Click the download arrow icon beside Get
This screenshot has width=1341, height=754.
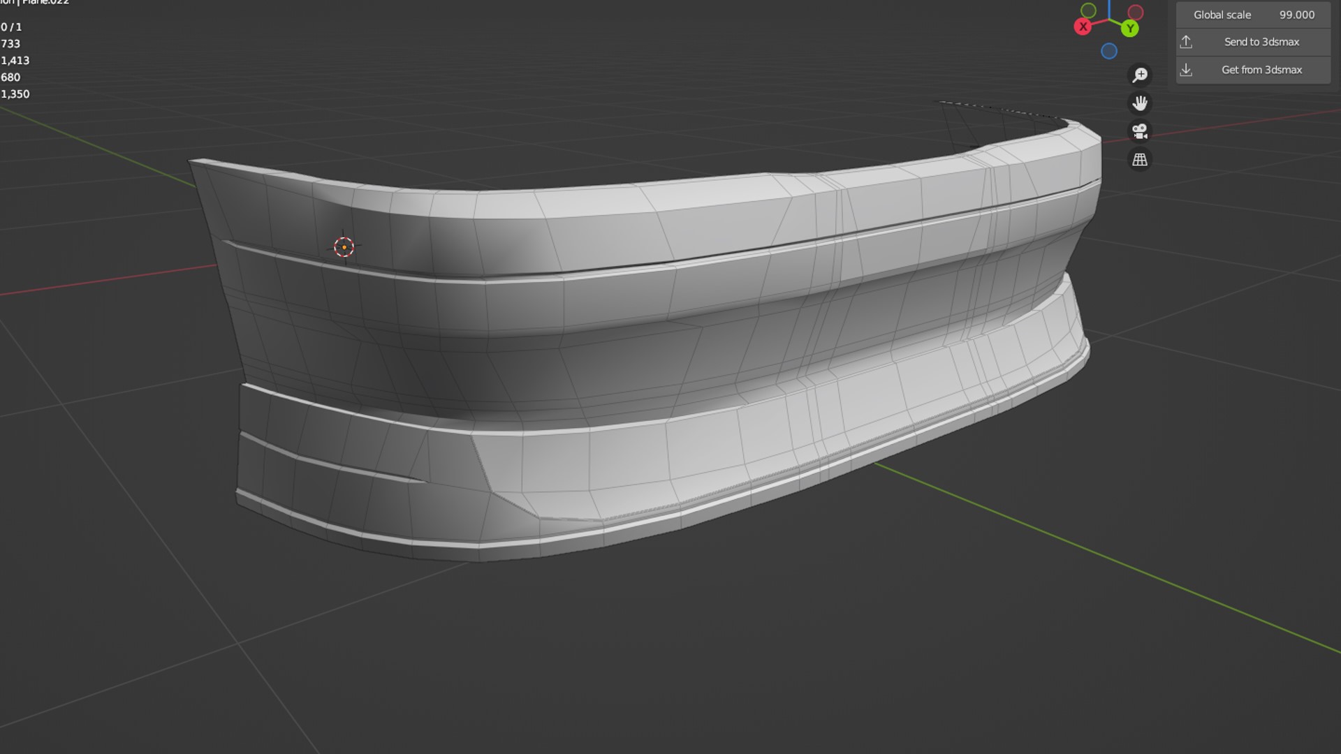point(1186,70)
